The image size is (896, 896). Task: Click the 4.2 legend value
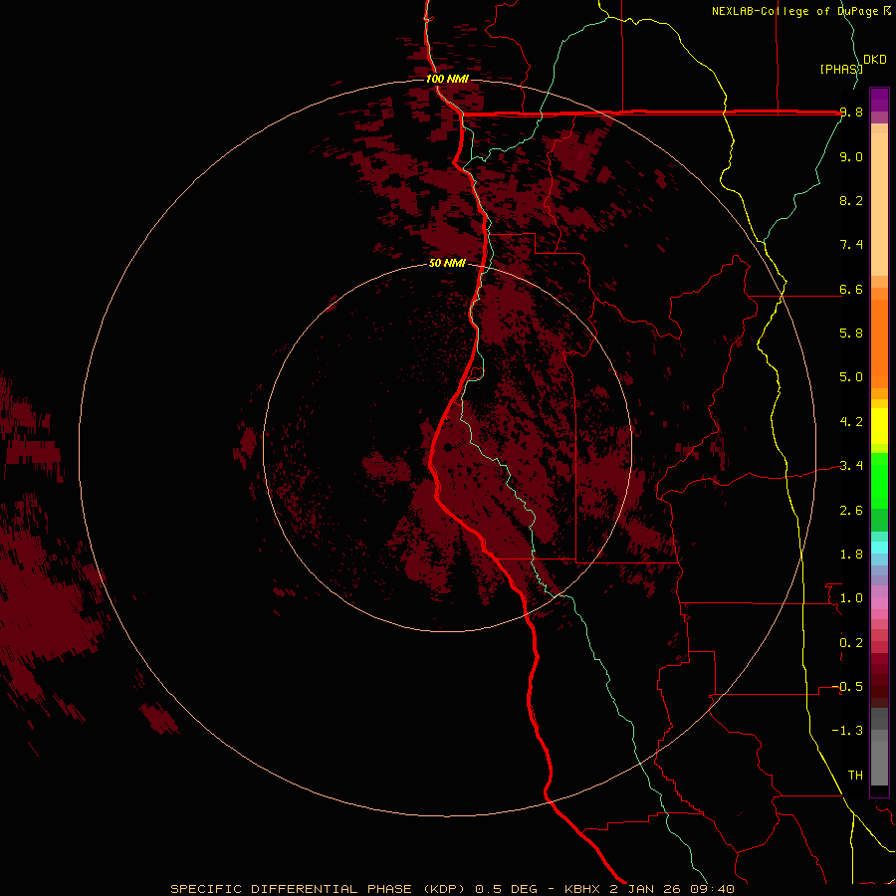click(x=851, y=422)
